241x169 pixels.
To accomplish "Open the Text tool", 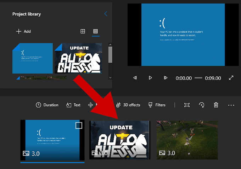I will (x=73, y=105).
